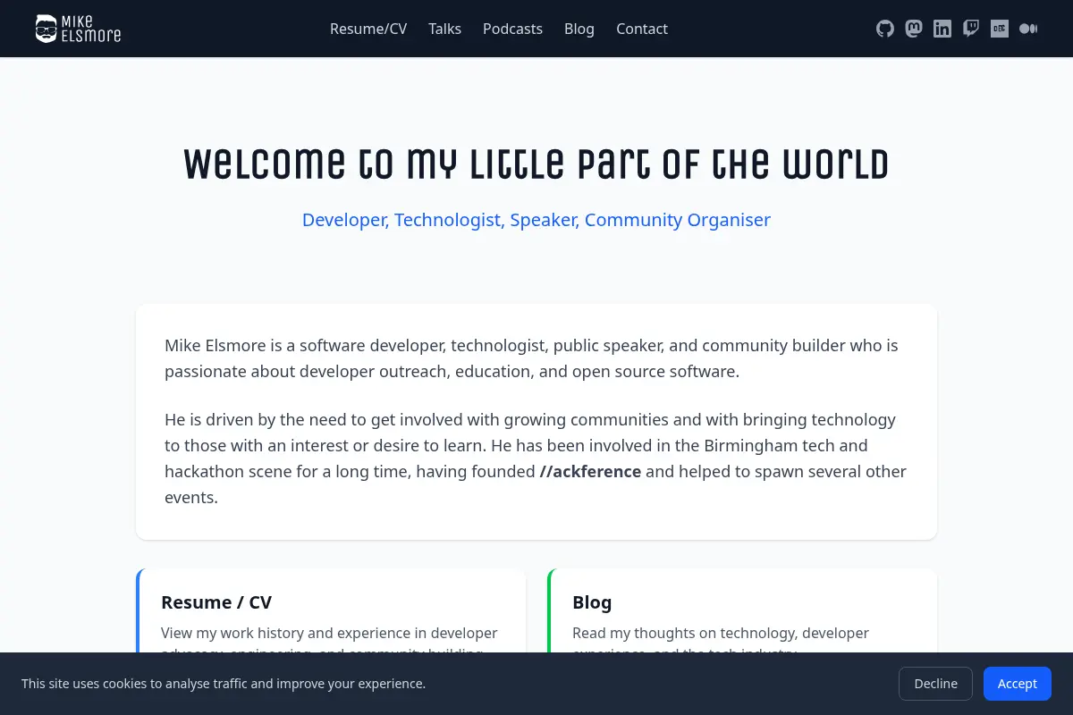Open the Podcasts nav link
The width and height of the screenshot is (1073, 715).
[512, 29]
